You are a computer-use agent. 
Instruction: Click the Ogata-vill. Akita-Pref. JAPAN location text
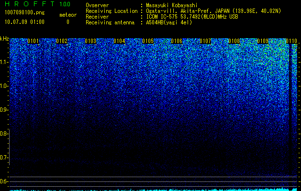pyautogui.click(x=213, y=11)
